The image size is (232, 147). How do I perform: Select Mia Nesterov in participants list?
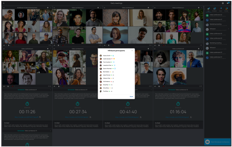point(107,82)
